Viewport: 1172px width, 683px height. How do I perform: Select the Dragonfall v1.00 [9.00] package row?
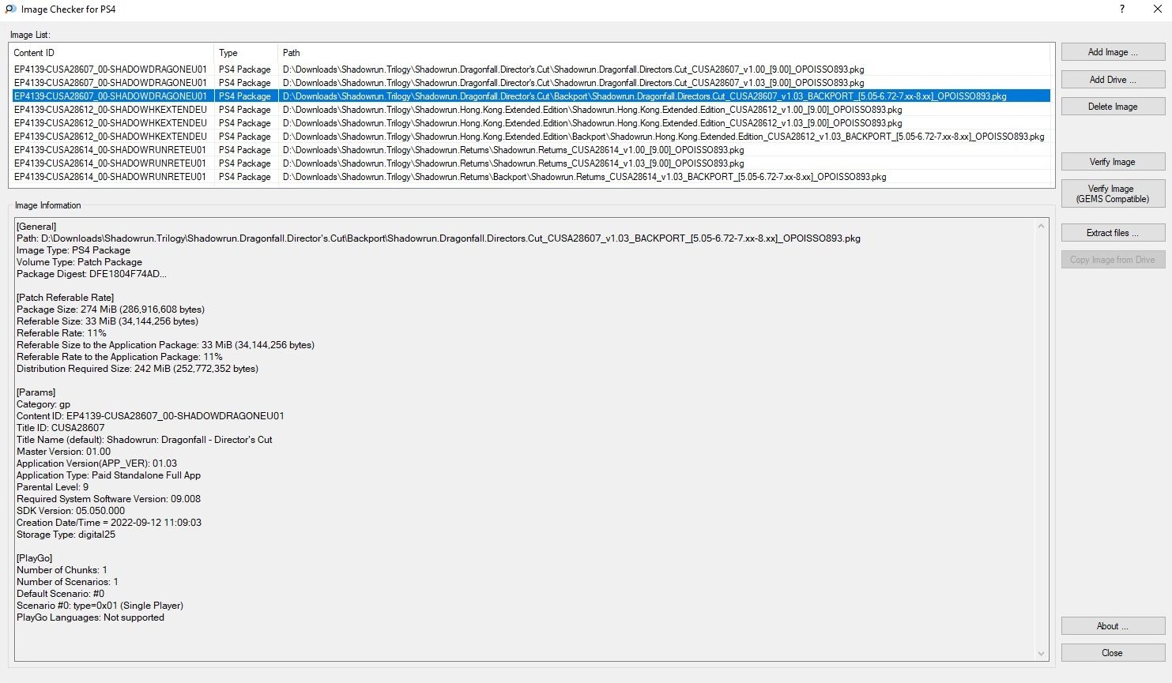[x=529, y=69]
